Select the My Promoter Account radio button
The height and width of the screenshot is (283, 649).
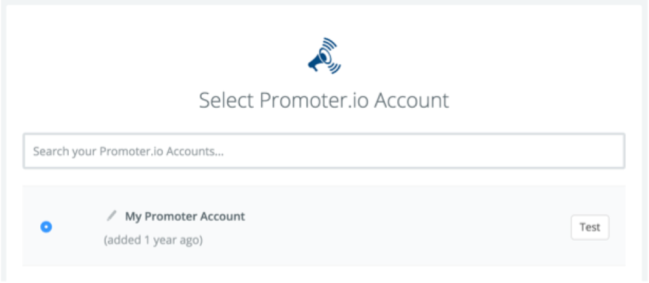coord(46,227)
